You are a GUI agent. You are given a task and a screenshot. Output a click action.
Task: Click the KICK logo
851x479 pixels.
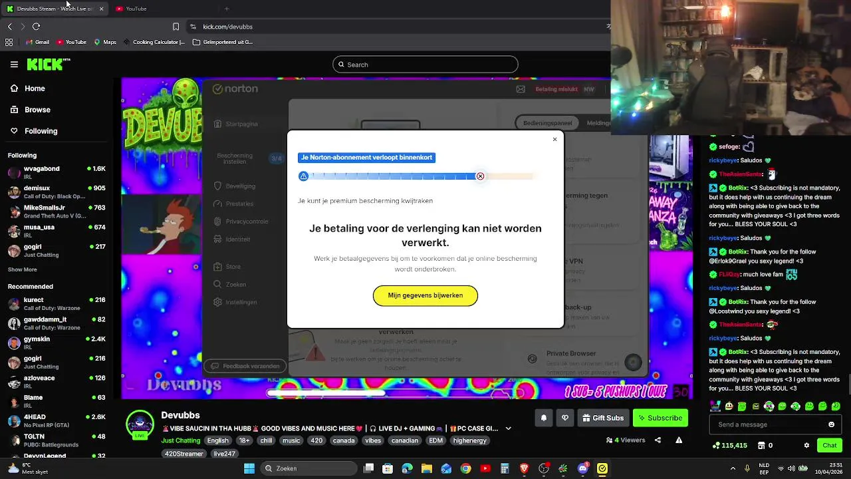pos(48,64)
